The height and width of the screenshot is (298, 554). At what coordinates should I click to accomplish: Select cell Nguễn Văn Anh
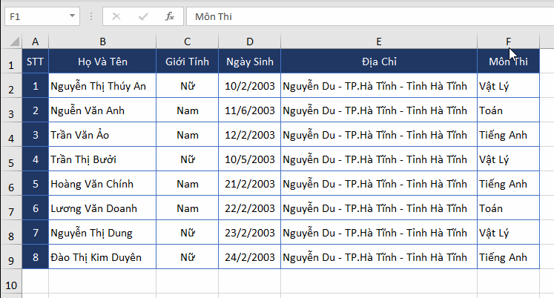coord(102,110)
